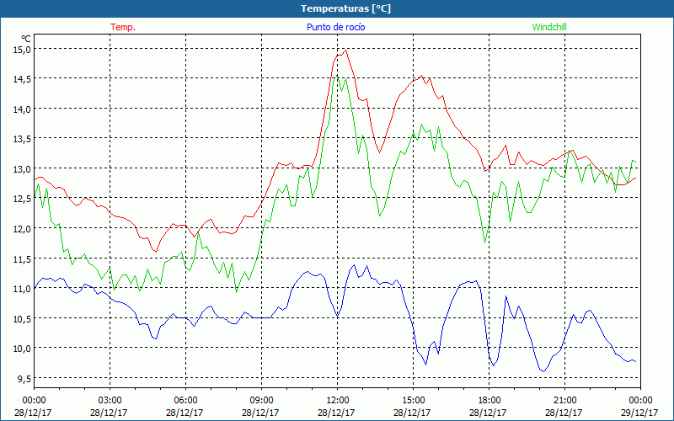Click the 29/12/17 date label
674x421 pixels.
pos(639,413)
